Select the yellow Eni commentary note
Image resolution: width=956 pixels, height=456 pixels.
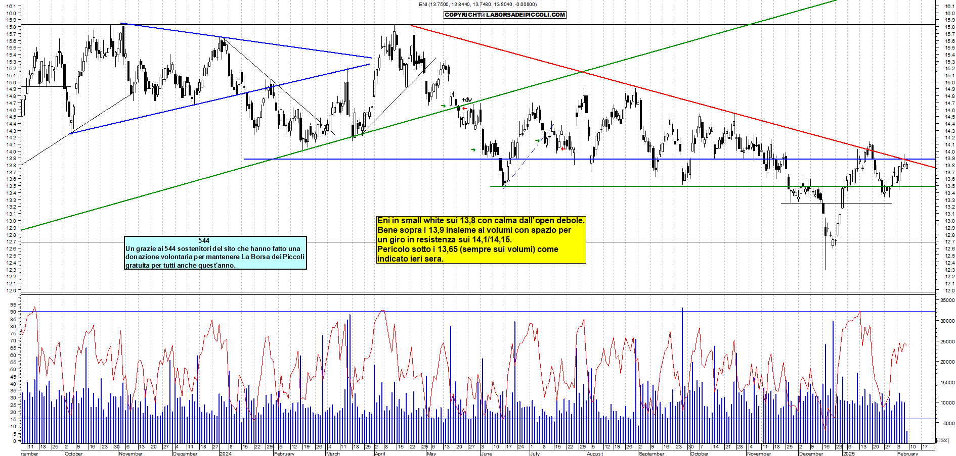click(x=481, y=239)
